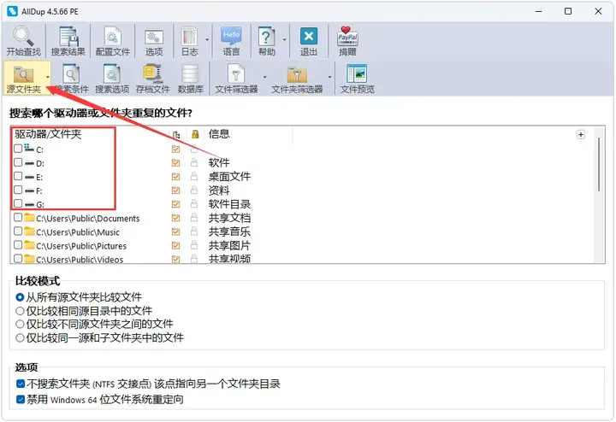The width and height of the screenshot is (616, 422).
Task: Click the C: drive Windows icon
Action: tap(29, 149)
